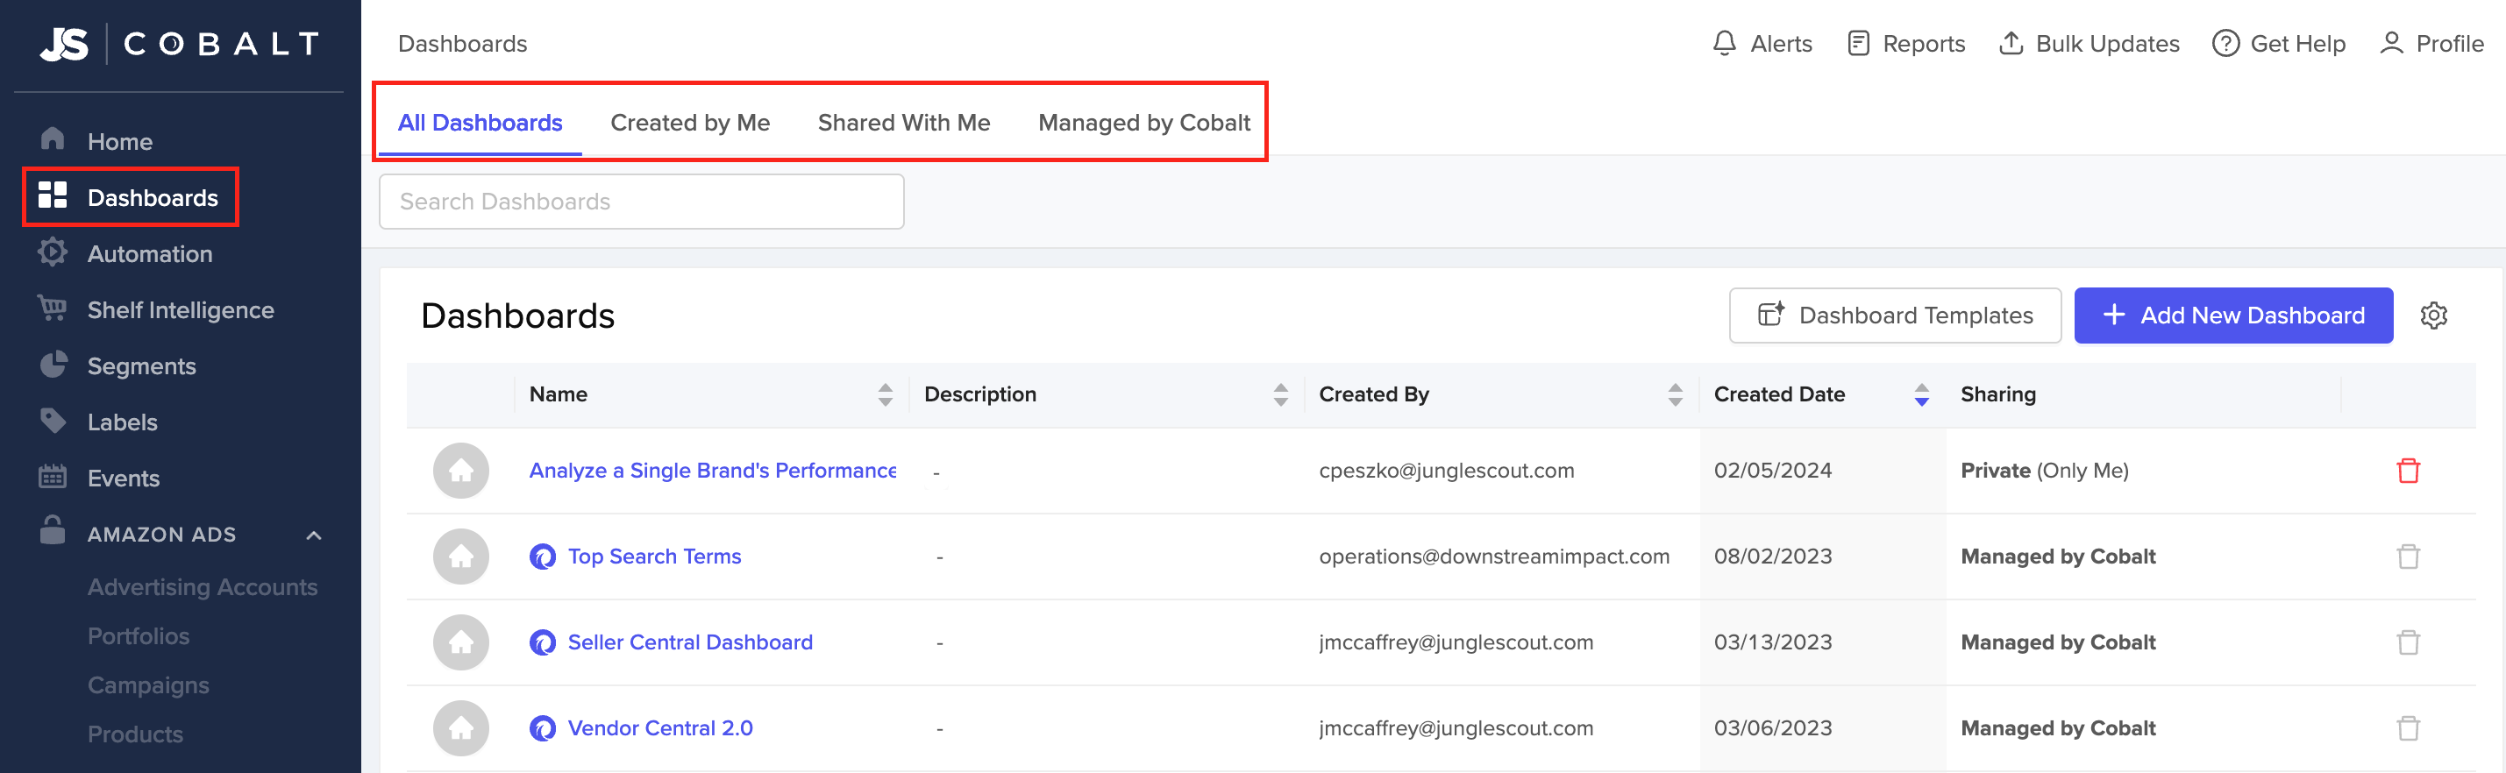Click the Dashboards breadcrumb title
The height and width of the screenshot is (773, 2506).
tap(462, 44)
